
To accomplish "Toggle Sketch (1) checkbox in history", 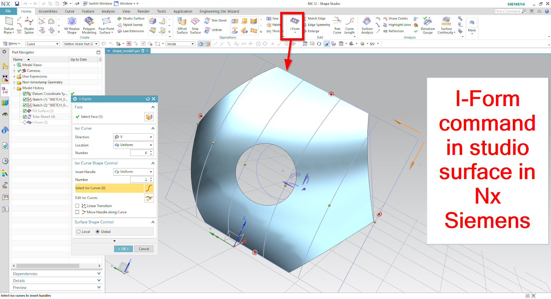I will pyautogui.click(x=25, y=100).
